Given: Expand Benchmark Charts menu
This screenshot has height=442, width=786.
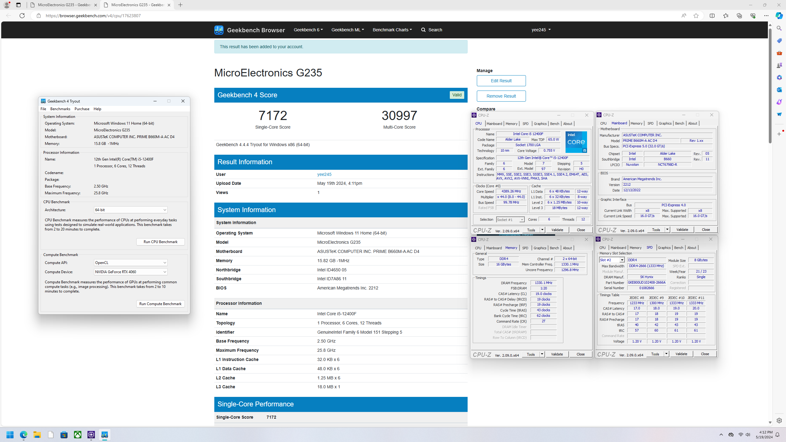Looking at the screenshot, I should click(x=392, y=30).
